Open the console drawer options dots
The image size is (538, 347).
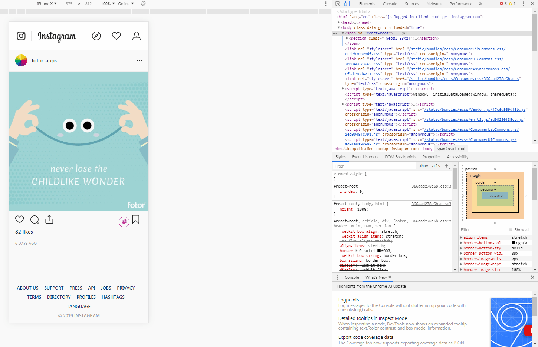pos(338,277)
